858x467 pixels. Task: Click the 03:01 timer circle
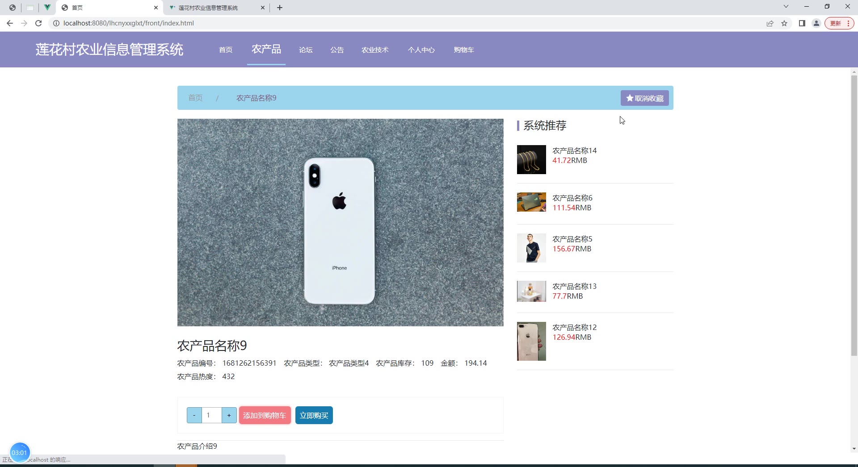(x=19, y=452)
